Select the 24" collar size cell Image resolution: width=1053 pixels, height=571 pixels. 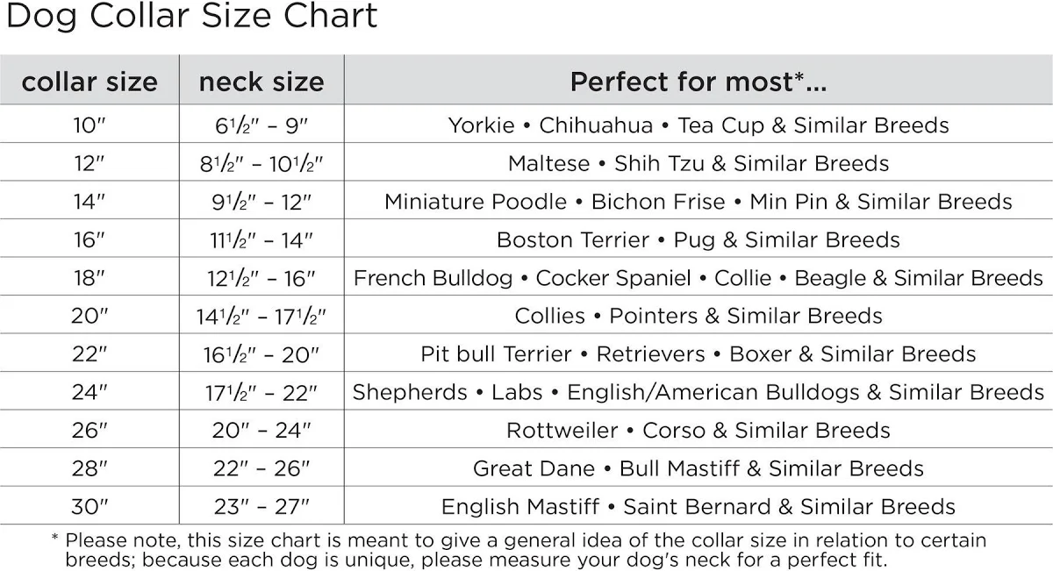[x=90, y=392]
